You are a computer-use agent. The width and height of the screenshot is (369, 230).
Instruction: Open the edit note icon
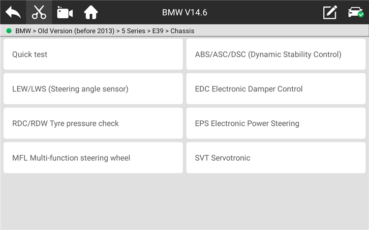330,12
